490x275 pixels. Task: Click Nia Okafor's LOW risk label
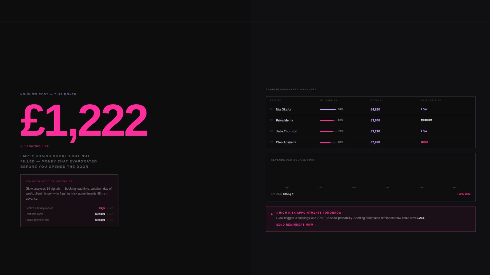tap(424, 109)
